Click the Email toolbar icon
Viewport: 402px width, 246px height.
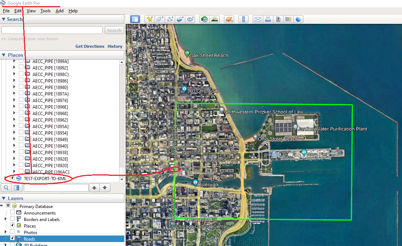coord(258,19)
